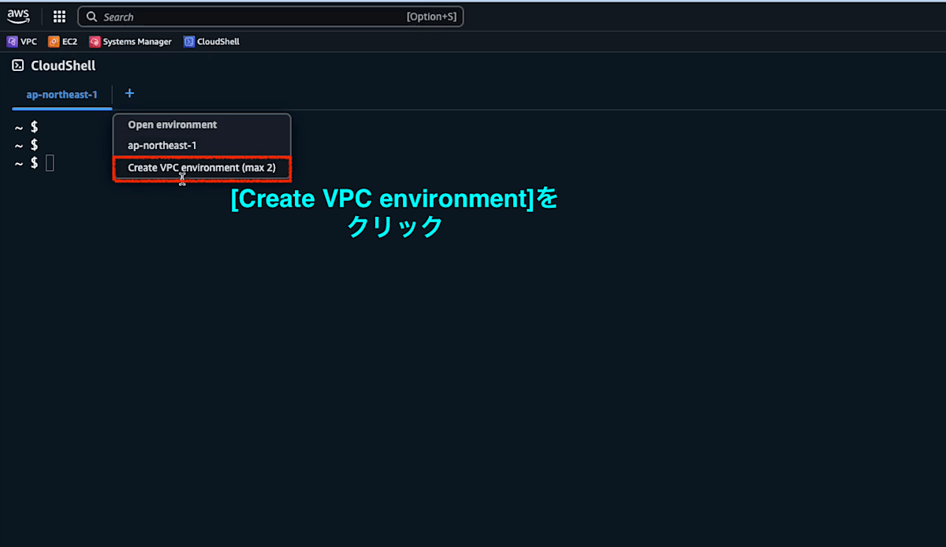Viewport: 946px width, 547px height.
Task: Click the CloudShell terminal icon beside title
Action: click(x=18, y=66)
